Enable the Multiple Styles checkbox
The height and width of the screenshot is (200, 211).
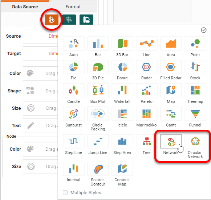65,193
